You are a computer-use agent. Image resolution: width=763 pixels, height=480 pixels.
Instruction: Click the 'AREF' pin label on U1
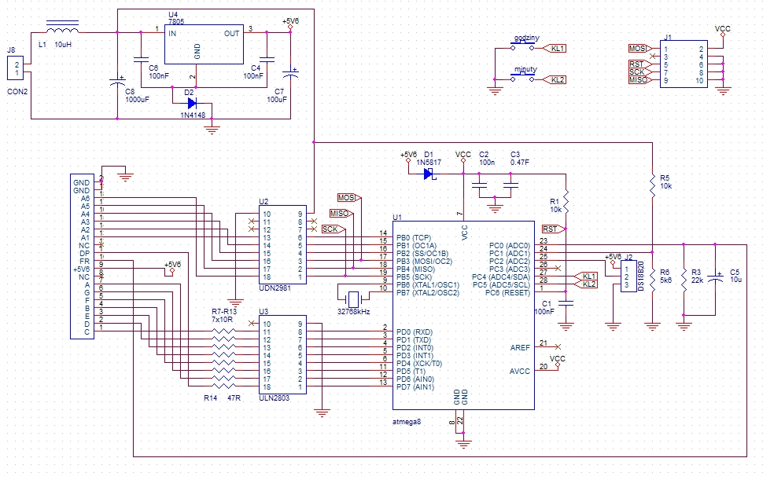[520, 348]
